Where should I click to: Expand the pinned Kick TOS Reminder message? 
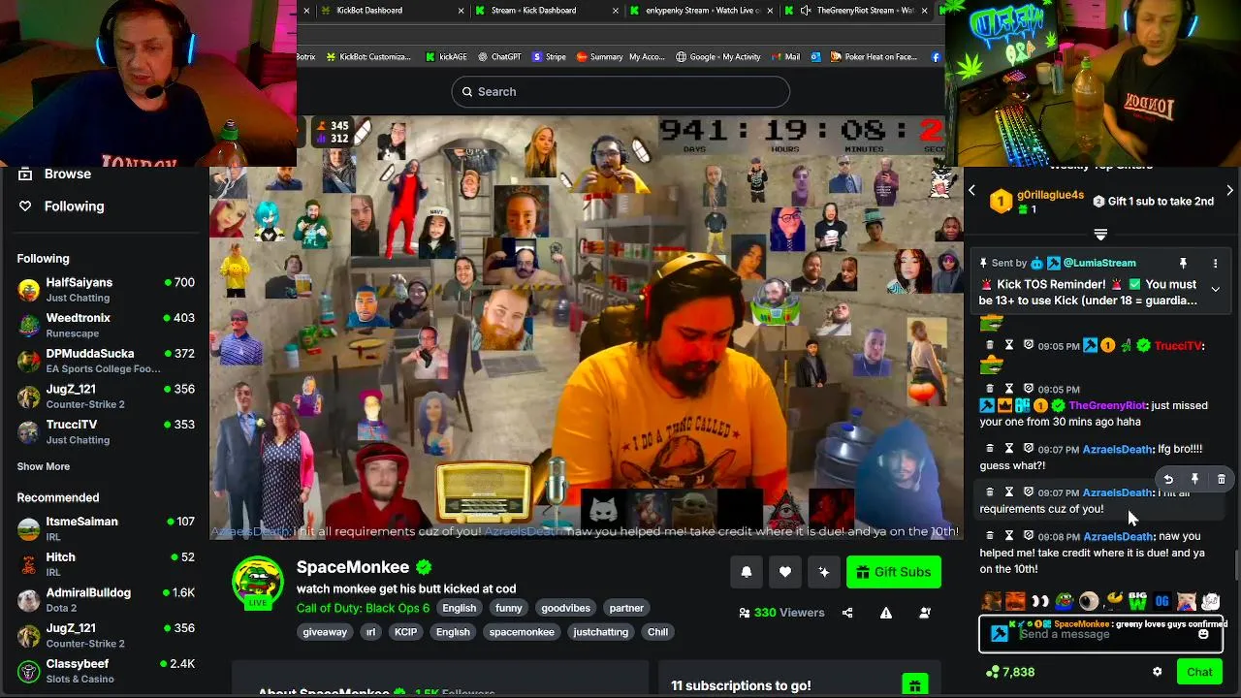pos(1215,289)
